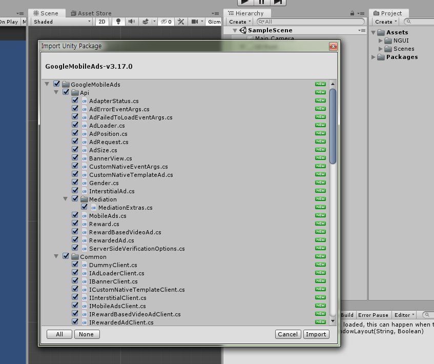434x364 pixels.
Task: Open component tools wrench icon
Action: [x=181, y=22]
